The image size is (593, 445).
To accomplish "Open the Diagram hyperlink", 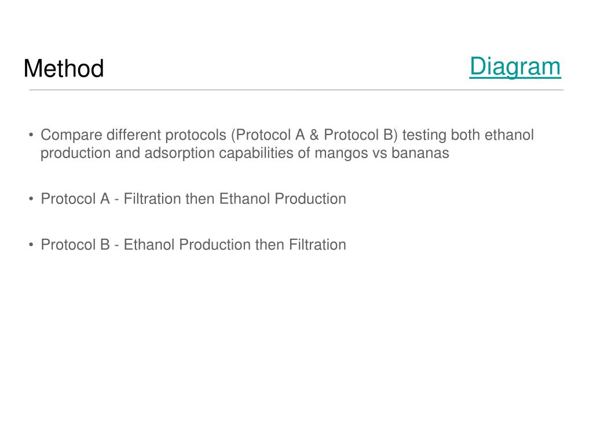I will click(515, 67).
